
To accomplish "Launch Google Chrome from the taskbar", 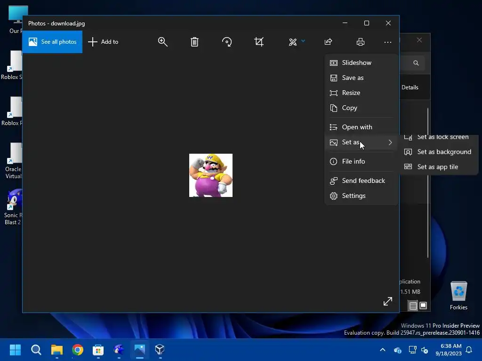I will click(78, 350).
